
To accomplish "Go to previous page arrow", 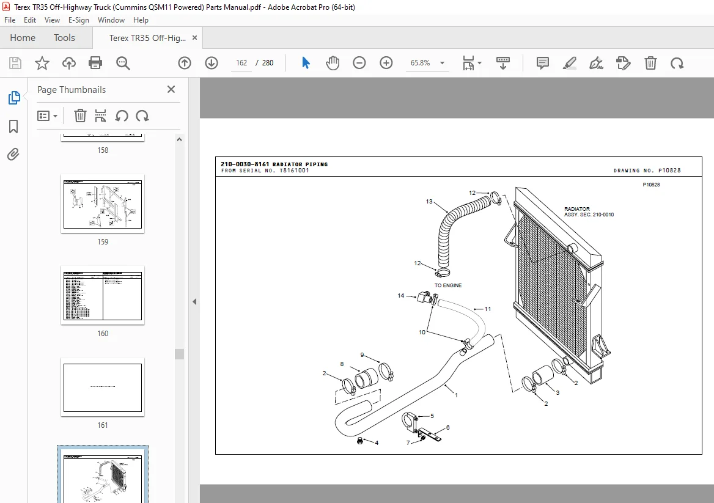I will [x=185, y=63].
